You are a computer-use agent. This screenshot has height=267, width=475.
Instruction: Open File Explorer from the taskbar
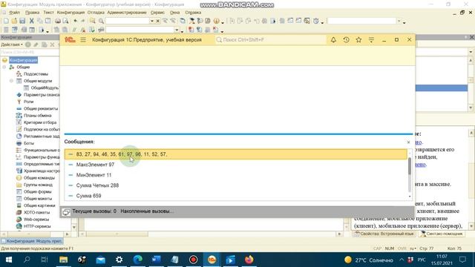(63, 260)
